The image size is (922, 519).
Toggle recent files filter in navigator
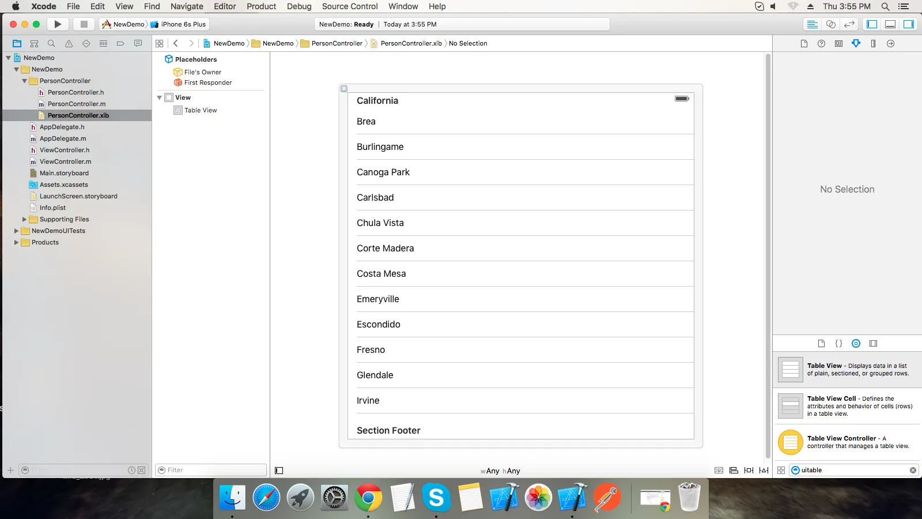pos(131,470)
